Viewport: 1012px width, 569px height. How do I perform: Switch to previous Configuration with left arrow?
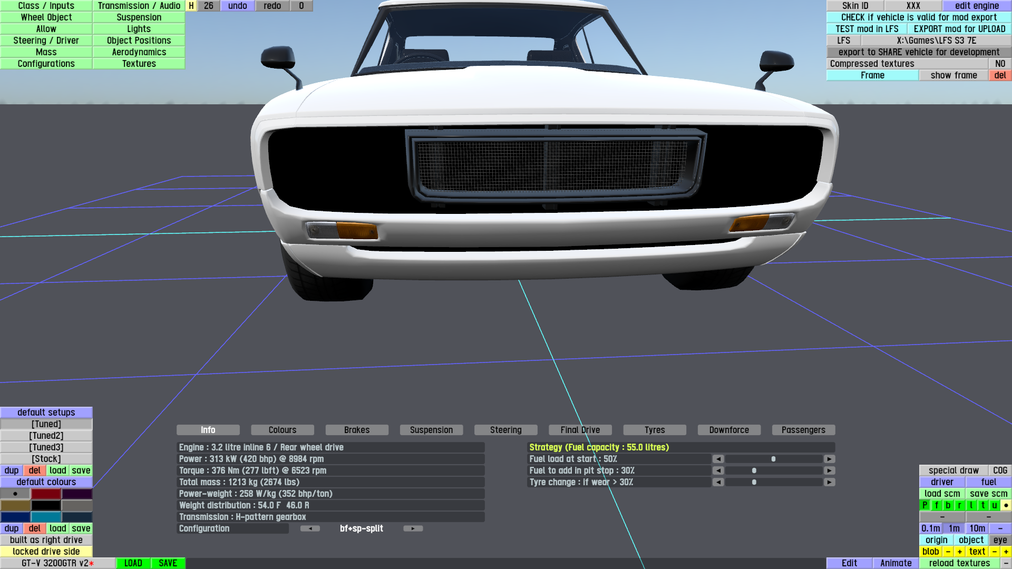click(310, 528)
